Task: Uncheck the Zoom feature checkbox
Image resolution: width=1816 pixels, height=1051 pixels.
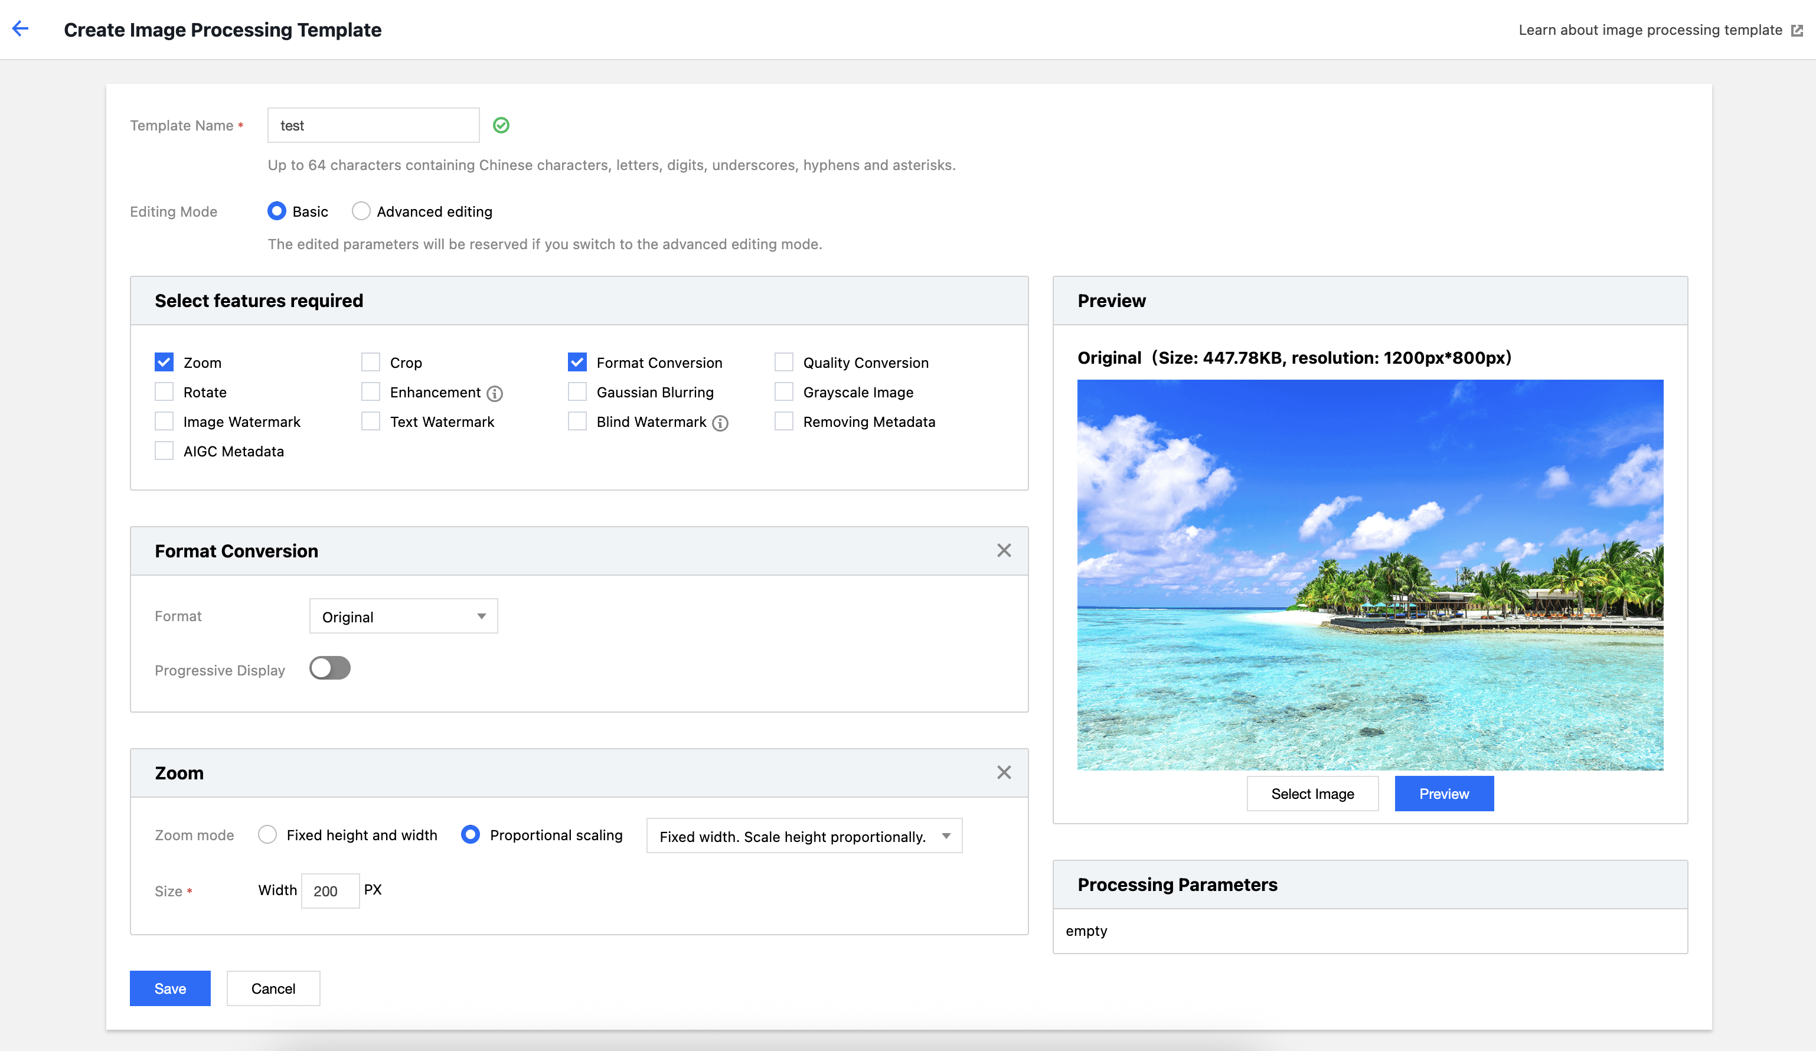Action: click(x=164, y=362)
